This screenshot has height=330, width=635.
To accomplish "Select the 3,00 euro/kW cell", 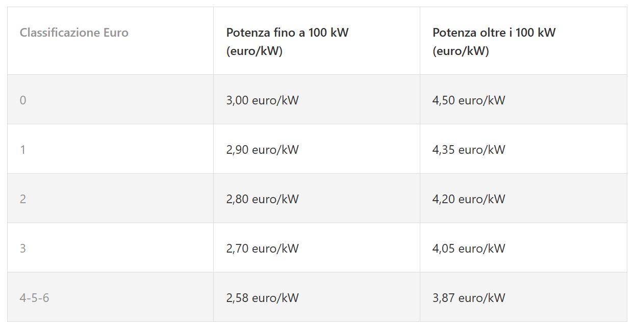I will coord(262,100).
